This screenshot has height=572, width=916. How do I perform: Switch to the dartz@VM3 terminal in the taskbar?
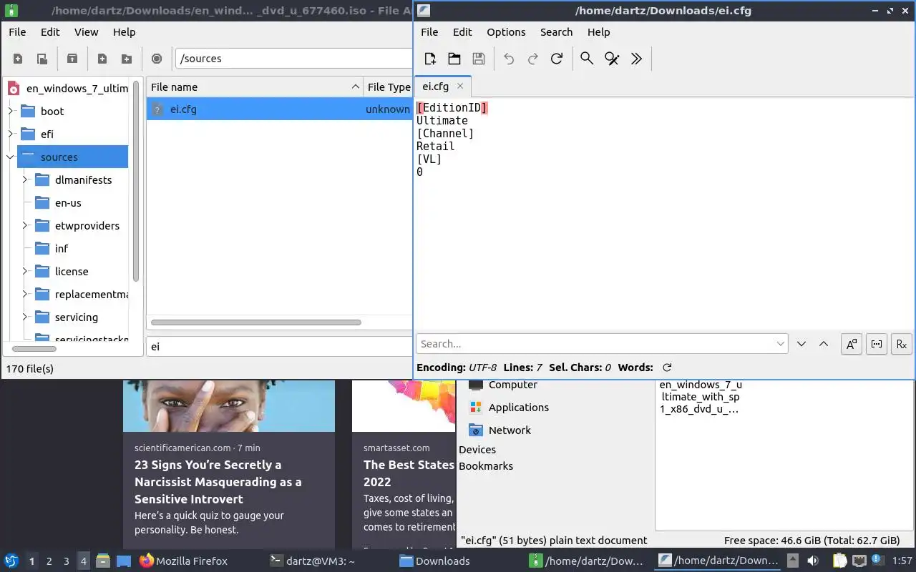click(x=312, y=561)
